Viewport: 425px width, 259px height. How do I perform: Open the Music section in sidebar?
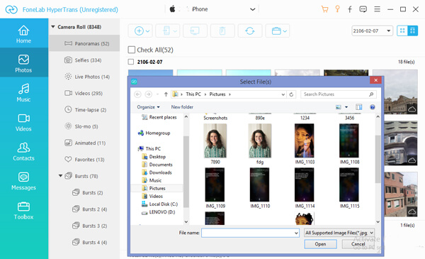pyautogui.click(x=24, y=92)
